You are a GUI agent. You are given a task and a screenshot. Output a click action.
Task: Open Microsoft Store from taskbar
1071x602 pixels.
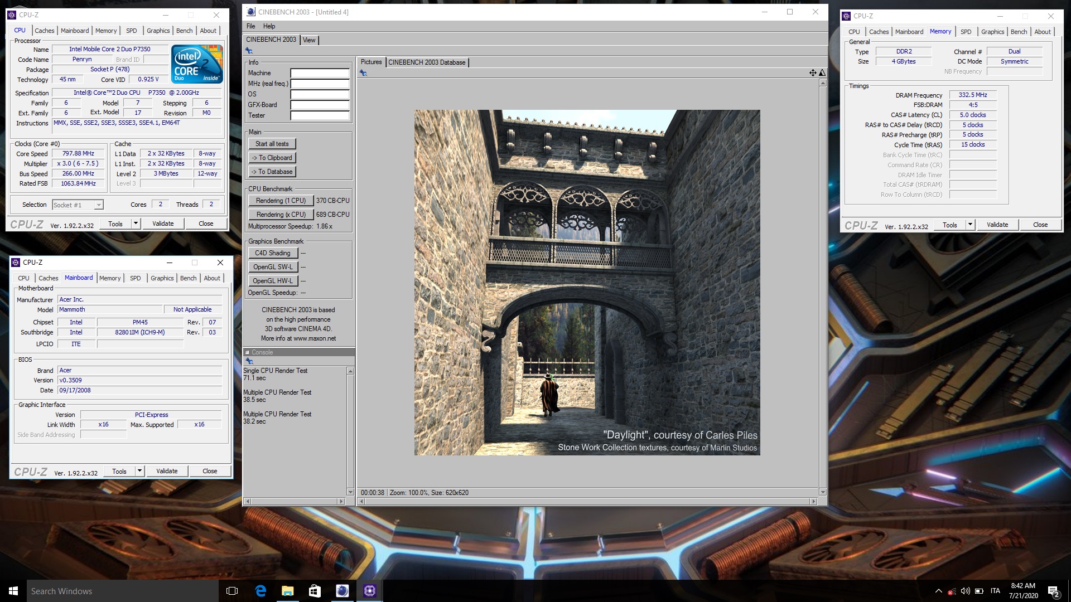point(315,591)
